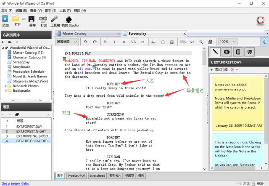Expand the Research Photos folder
The height and width of the screenshot is (186, 269).
(x=5, y=86)
